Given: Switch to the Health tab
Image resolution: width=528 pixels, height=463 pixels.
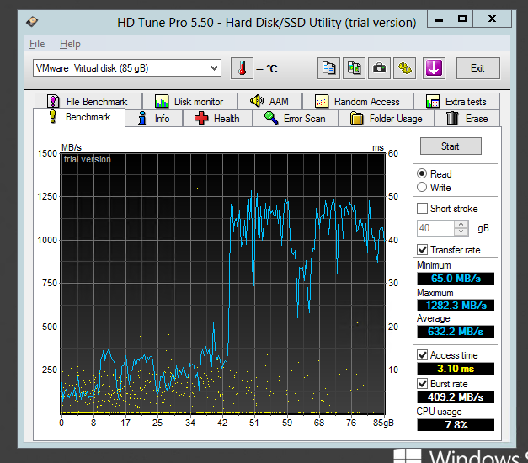Looking at the screenshot, I should [x=217, y=119].
